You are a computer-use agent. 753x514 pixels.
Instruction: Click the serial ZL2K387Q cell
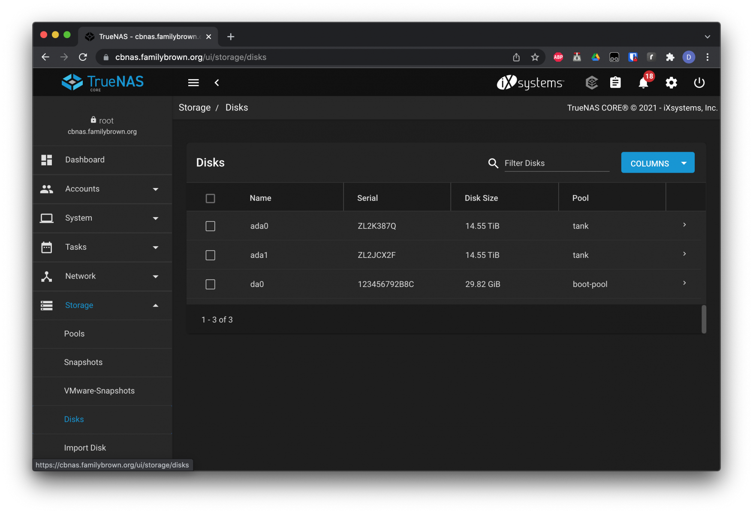coord(377,226)
